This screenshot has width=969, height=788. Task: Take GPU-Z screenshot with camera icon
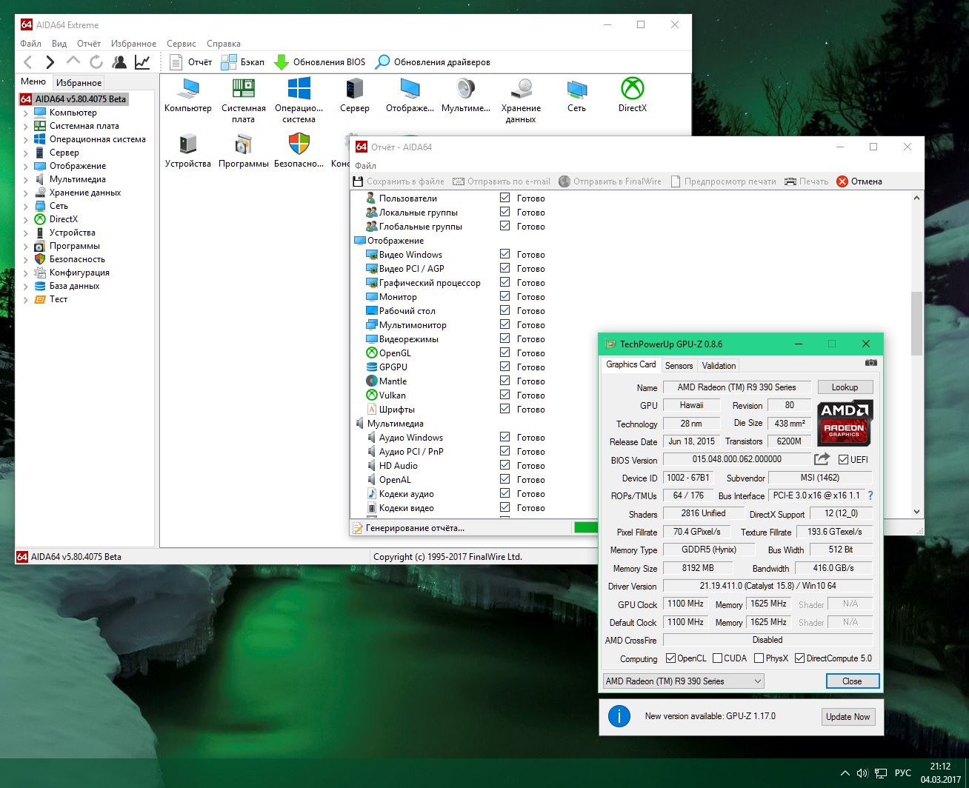pyautogui.click(x=871, y=364)
